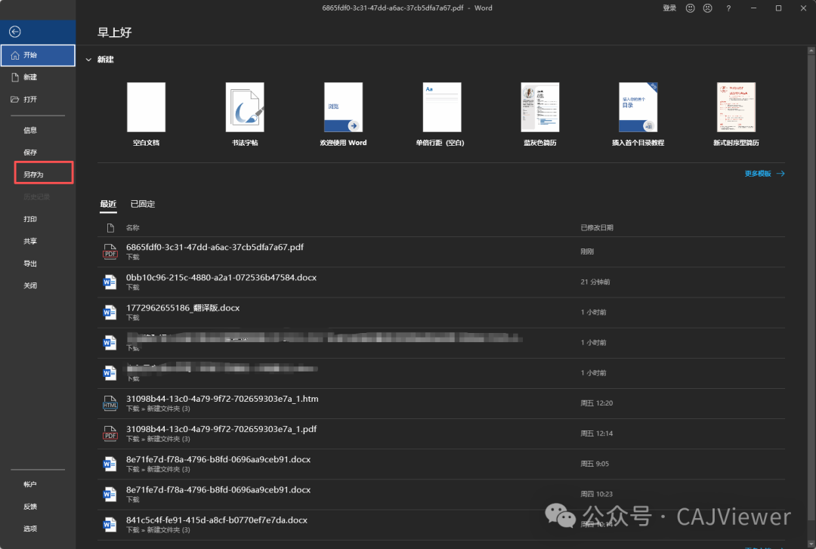
Task: Click Word icon beside 0bb10c96-215c docx
Action: coord(110,282)
